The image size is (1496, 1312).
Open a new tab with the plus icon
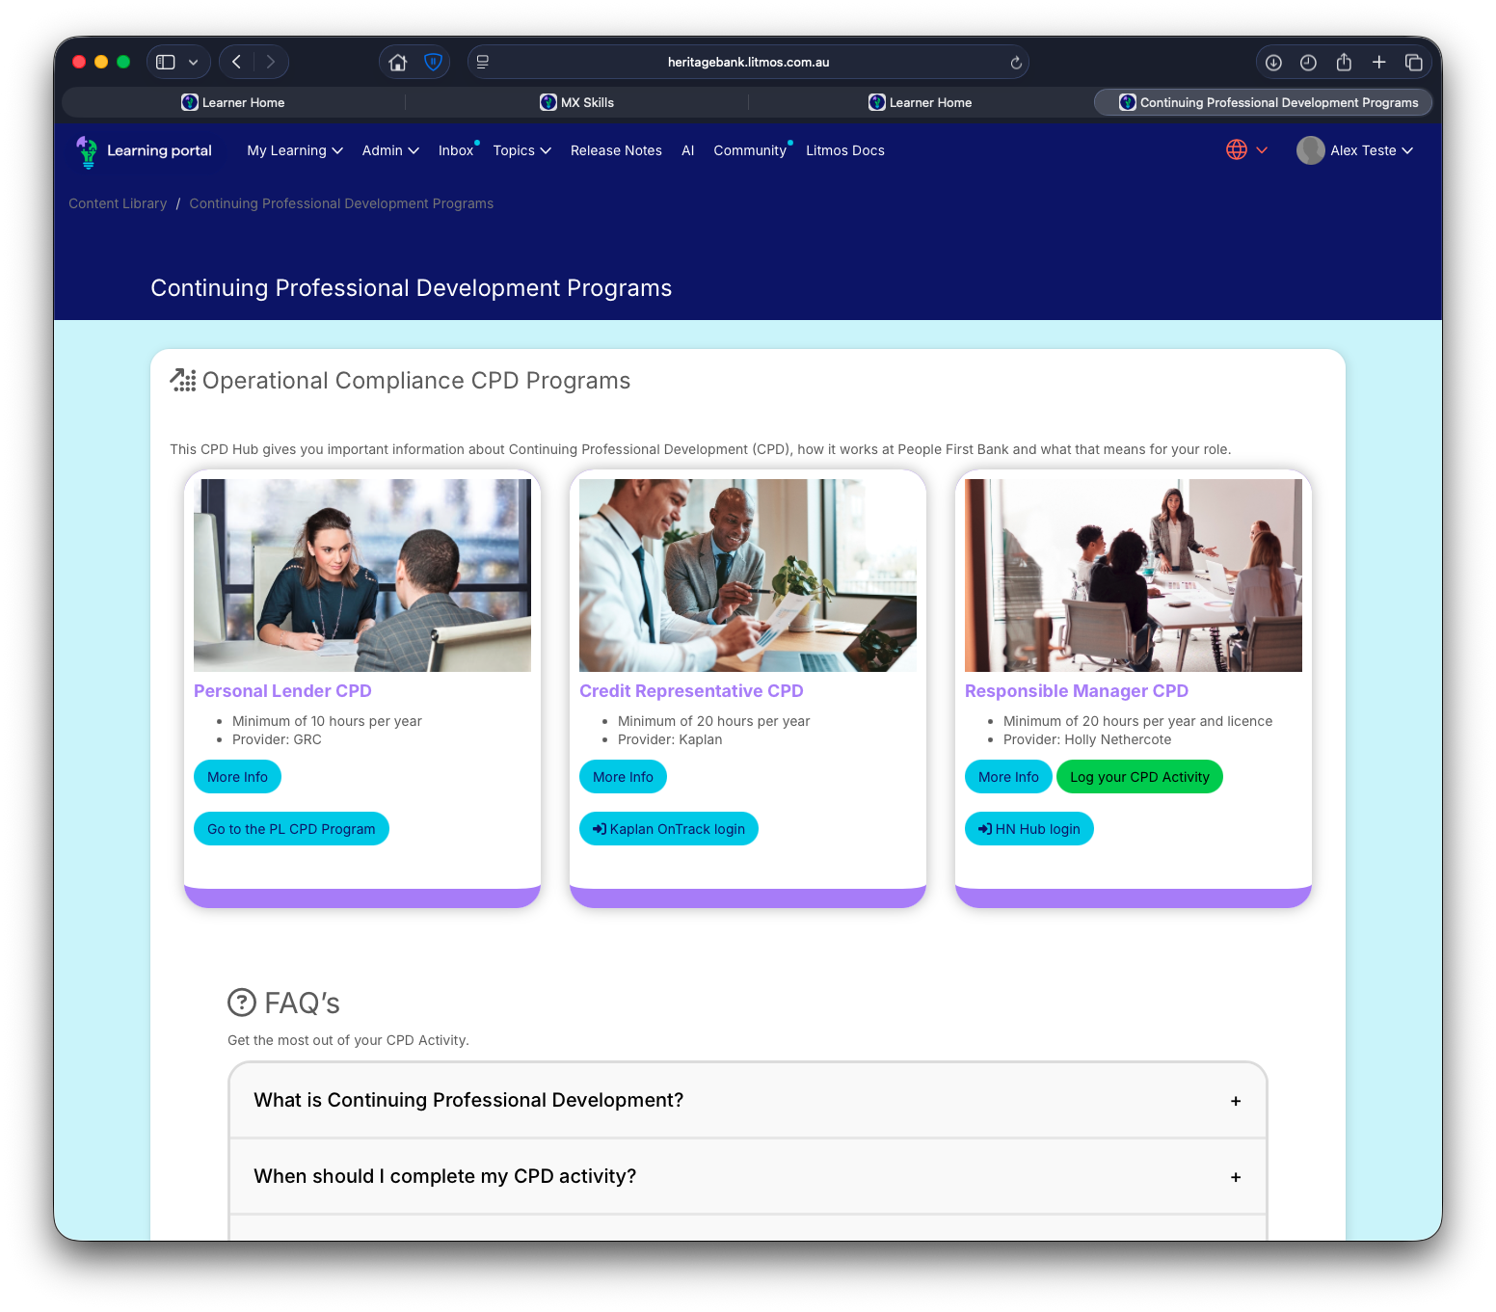point(1378,61)
